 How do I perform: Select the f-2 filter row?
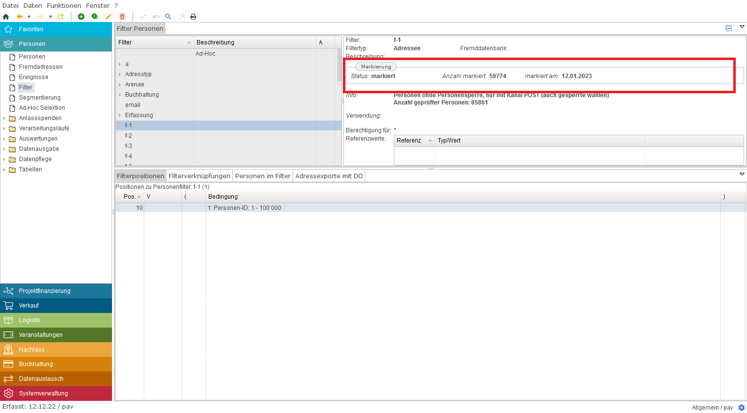click(x=129, y=136)
